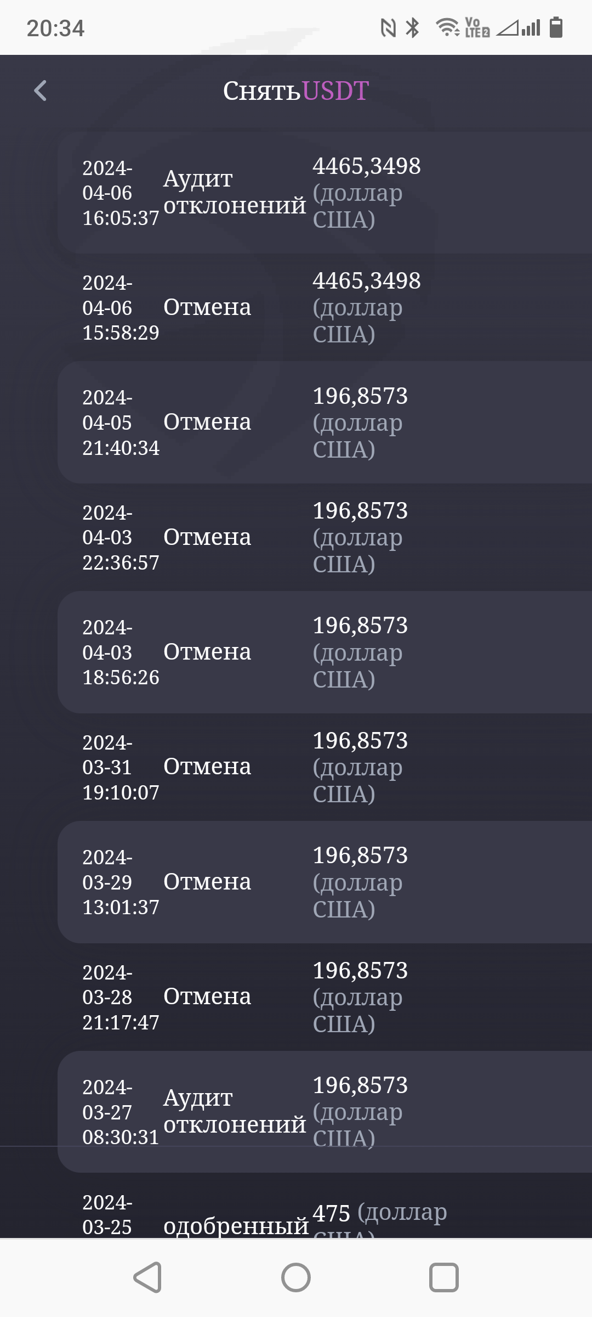Open the 2024-04-05 21:40:34 withdrawal row

(x=325, y=422)
